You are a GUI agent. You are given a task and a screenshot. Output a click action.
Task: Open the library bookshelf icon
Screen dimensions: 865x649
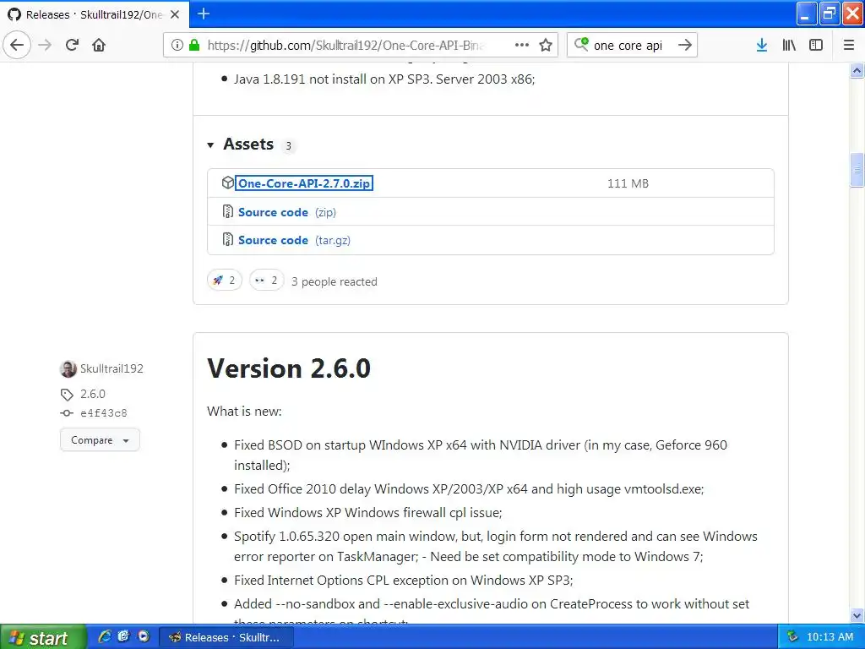[x=789, y=45]
